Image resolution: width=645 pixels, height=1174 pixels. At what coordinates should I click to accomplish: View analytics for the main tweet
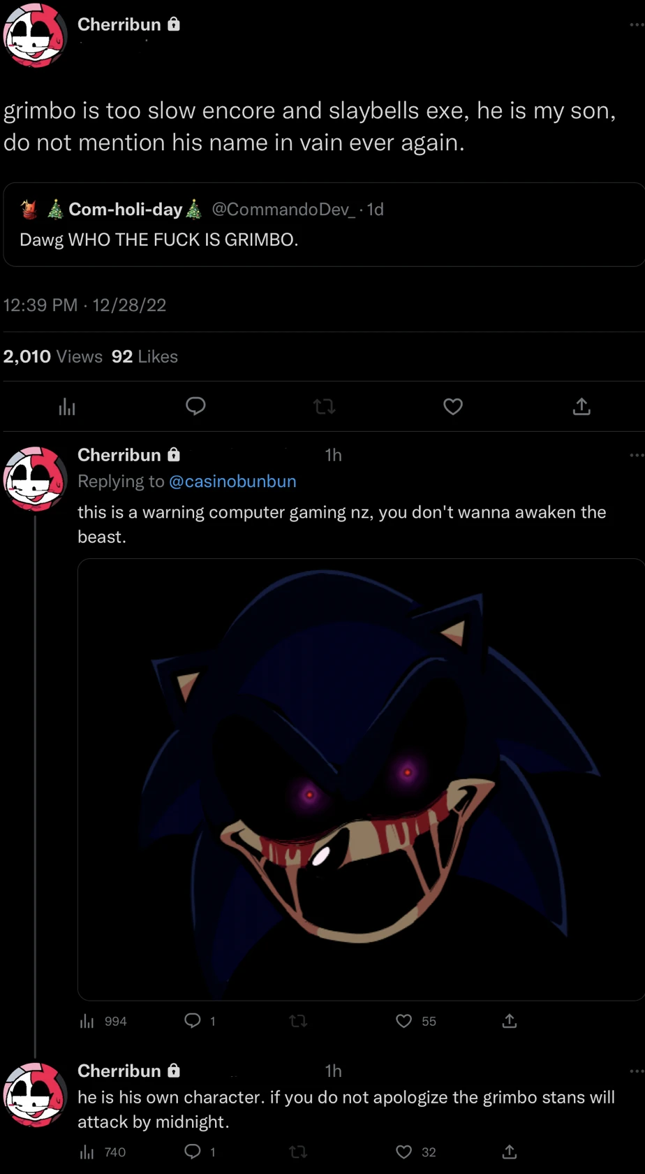(67, 407)
